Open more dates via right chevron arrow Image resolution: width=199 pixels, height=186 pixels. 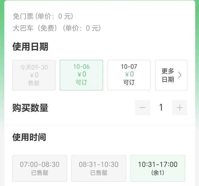(180, 75)
